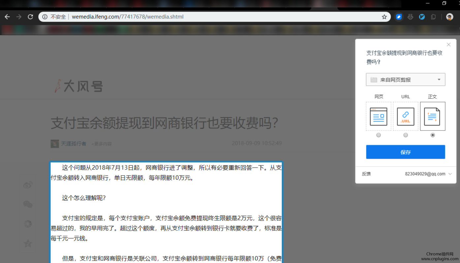Click the circular share icon below WeChat
460x263 pixels.
pos(28,224)
